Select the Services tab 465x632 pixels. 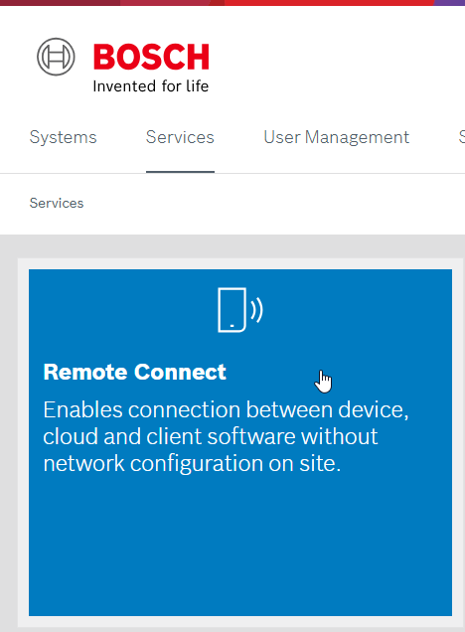[x=180, y=137]
